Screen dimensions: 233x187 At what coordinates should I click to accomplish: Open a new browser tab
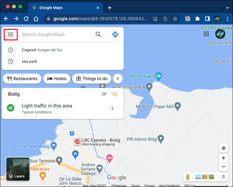(110, 8)
